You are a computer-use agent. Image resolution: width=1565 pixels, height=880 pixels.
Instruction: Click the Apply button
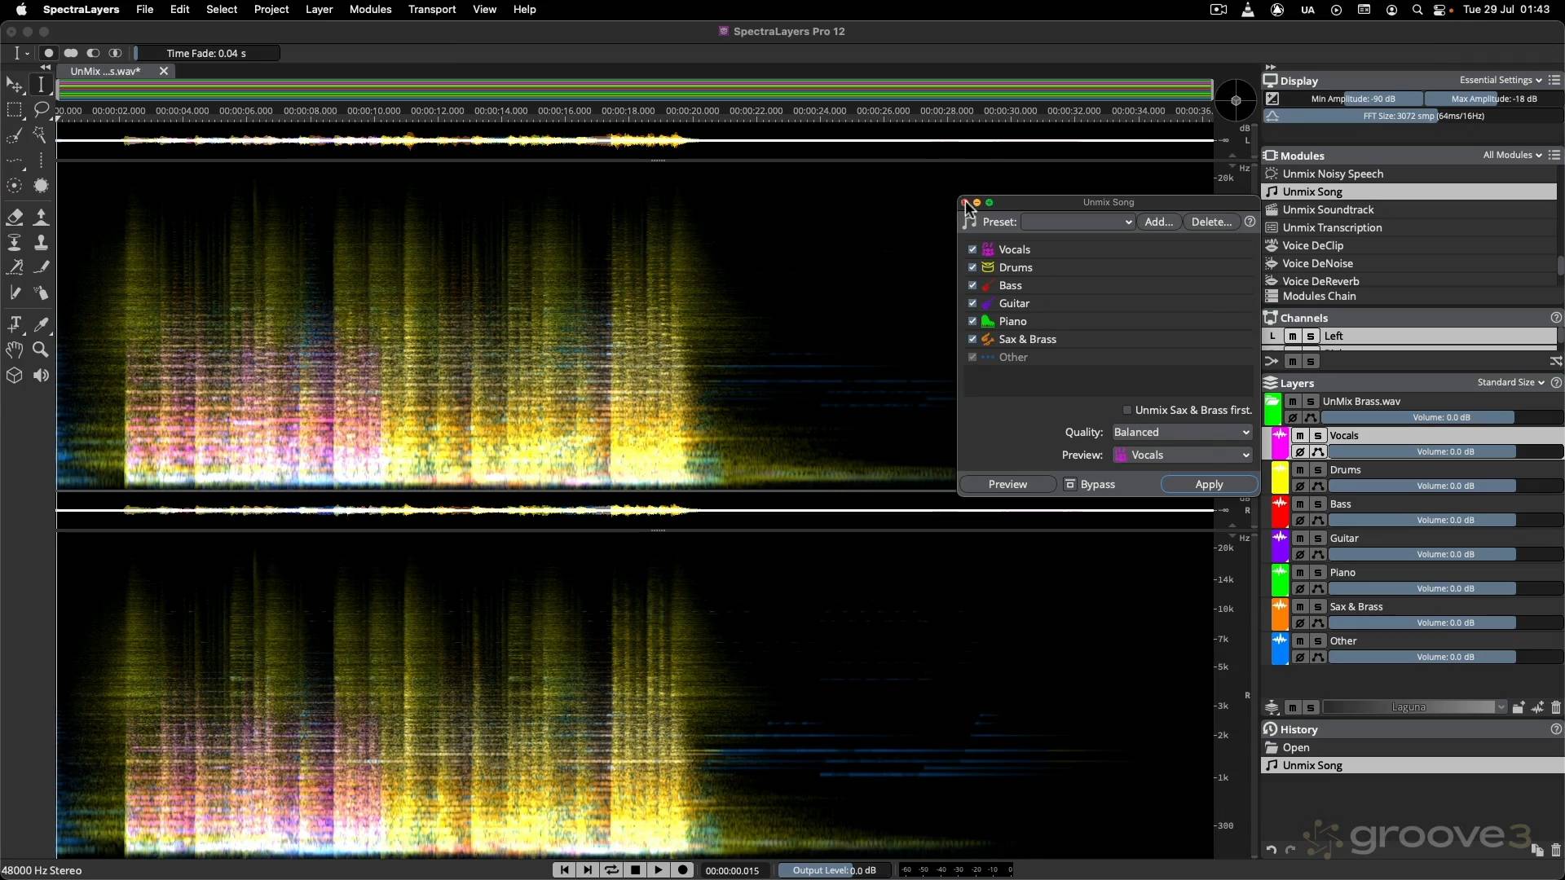[1209, 484]
